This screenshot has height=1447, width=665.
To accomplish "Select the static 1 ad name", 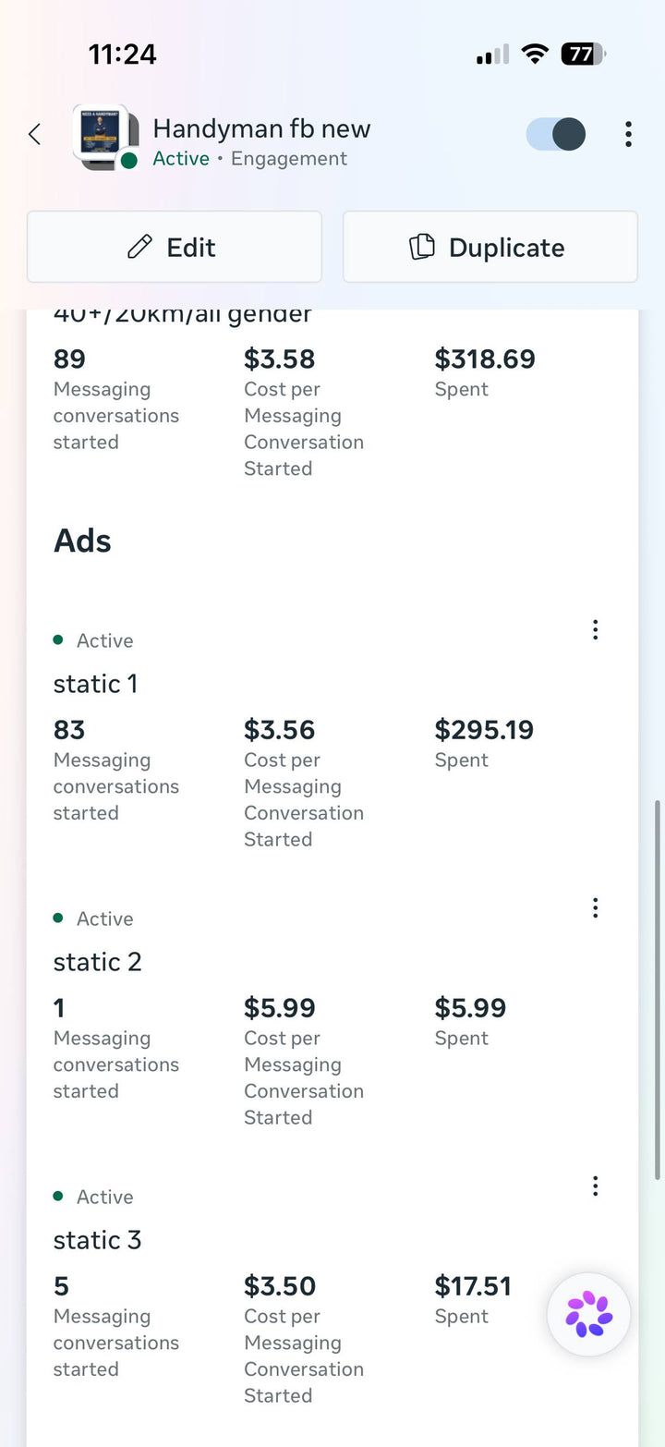I will pyautogui.click(x=95, y=684).
